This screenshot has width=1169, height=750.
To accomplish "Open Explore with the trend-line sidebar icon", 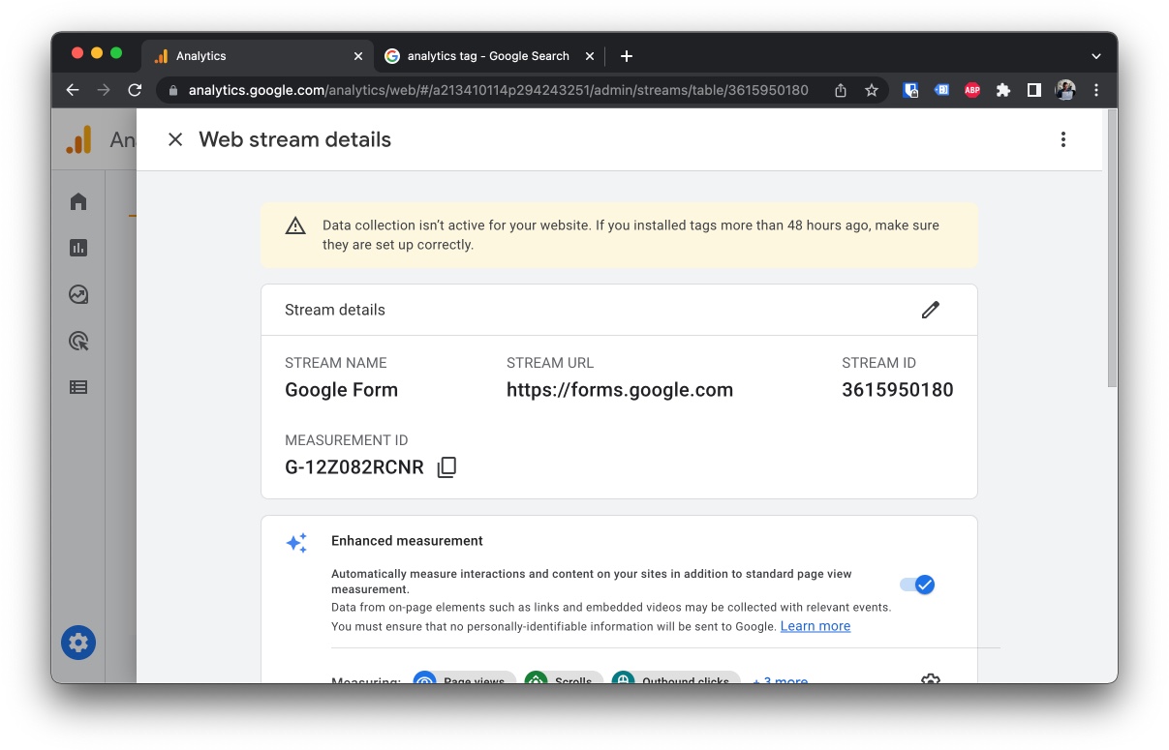I will point(77,294).
